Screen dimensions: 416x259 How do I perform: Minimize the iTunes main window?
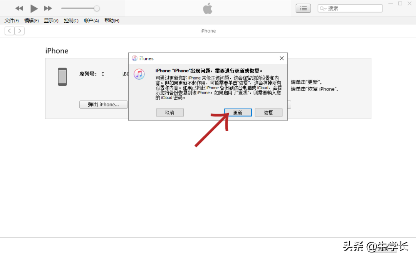(391, 3)
